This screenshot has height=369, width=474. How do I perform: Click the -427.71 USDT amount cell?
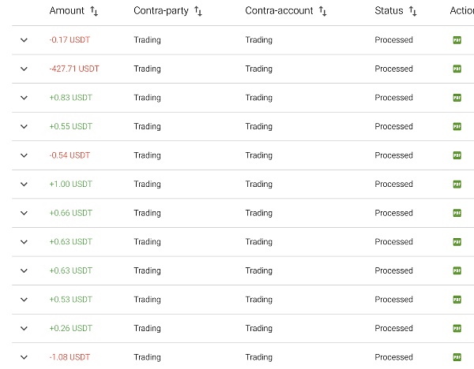(74, 69)
